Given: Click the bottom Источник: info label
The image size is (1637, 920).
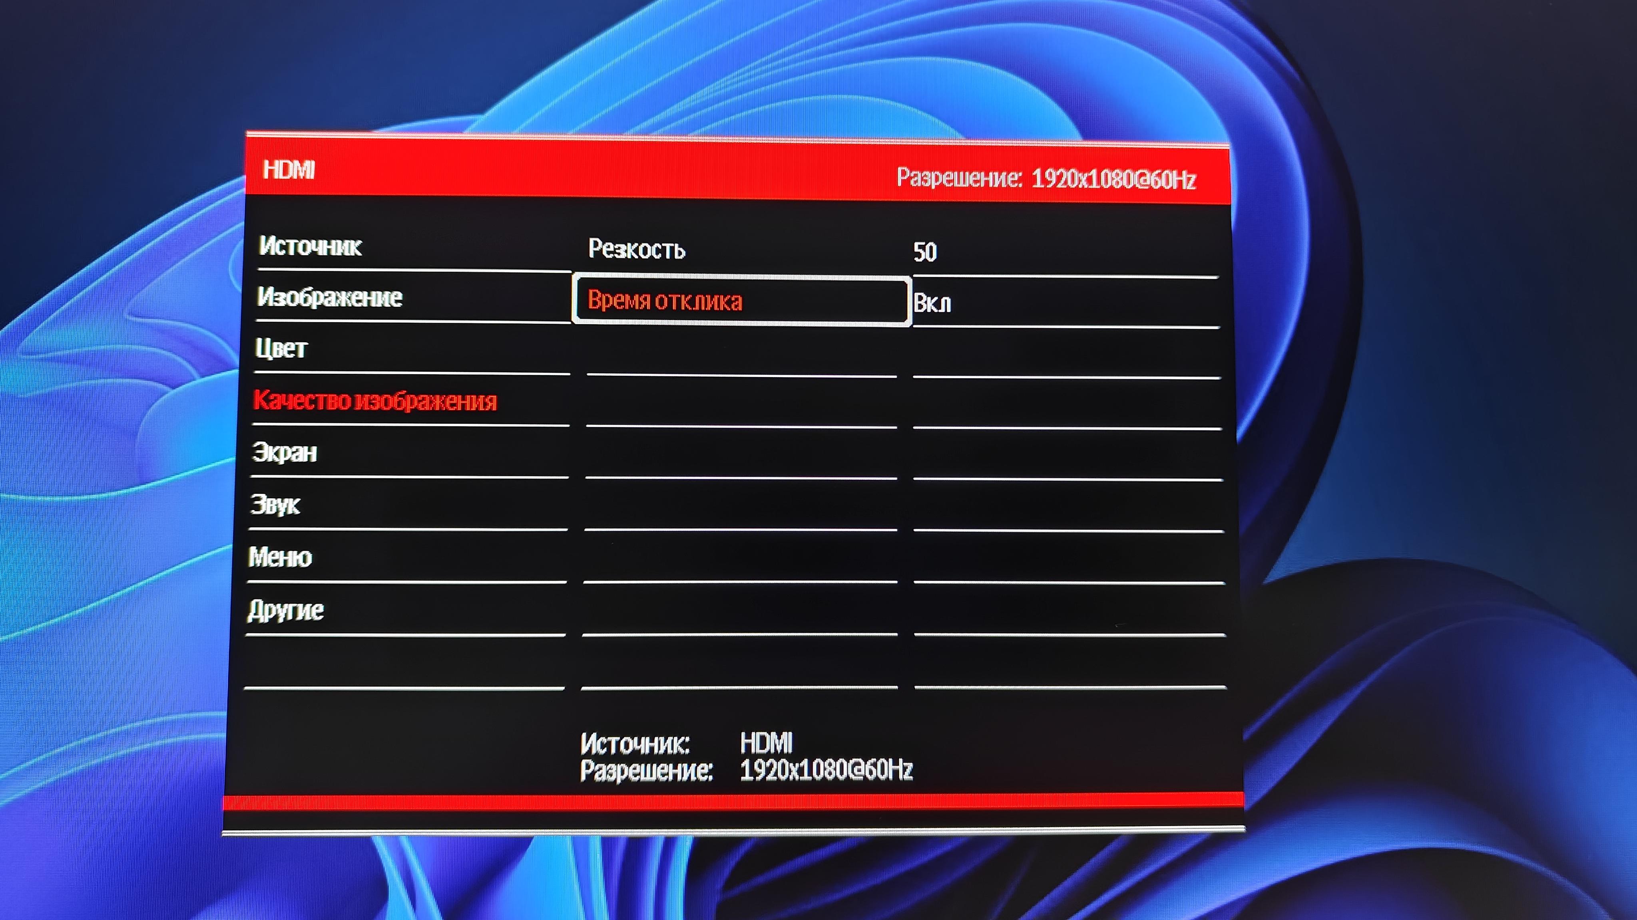Looking at the screenshot, I should tap(635, 744).
